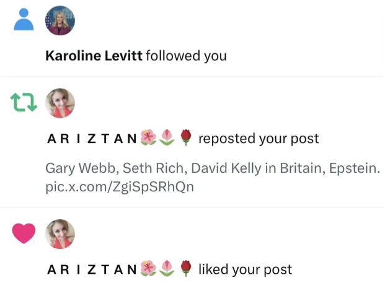Image resolution: width=385 pixels, height=283 pixels.
Task: Click the red rose emoji beside 'liked your post'
Action: pos(186,269)
